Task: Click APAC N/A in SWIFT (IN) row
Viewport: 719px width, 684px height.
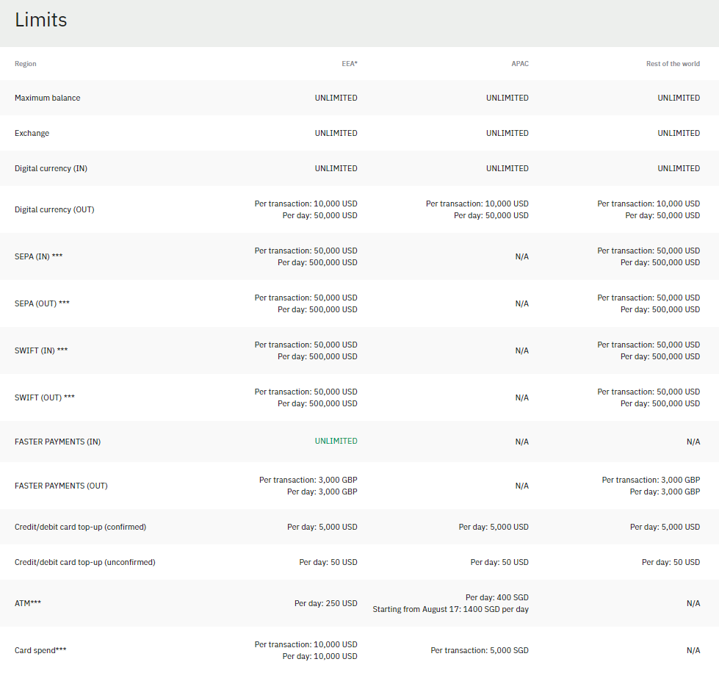Action: [x=522, y=350]
